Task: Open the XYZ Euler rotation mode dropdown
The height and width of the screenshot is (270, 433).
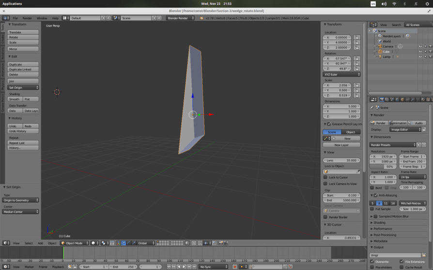Action: point(342,74)
